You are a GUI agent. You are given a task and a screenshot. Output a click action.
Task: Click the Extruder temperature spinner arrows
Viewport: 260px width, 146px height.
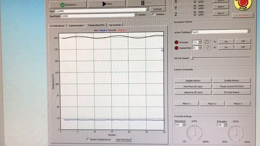point(200,42)
